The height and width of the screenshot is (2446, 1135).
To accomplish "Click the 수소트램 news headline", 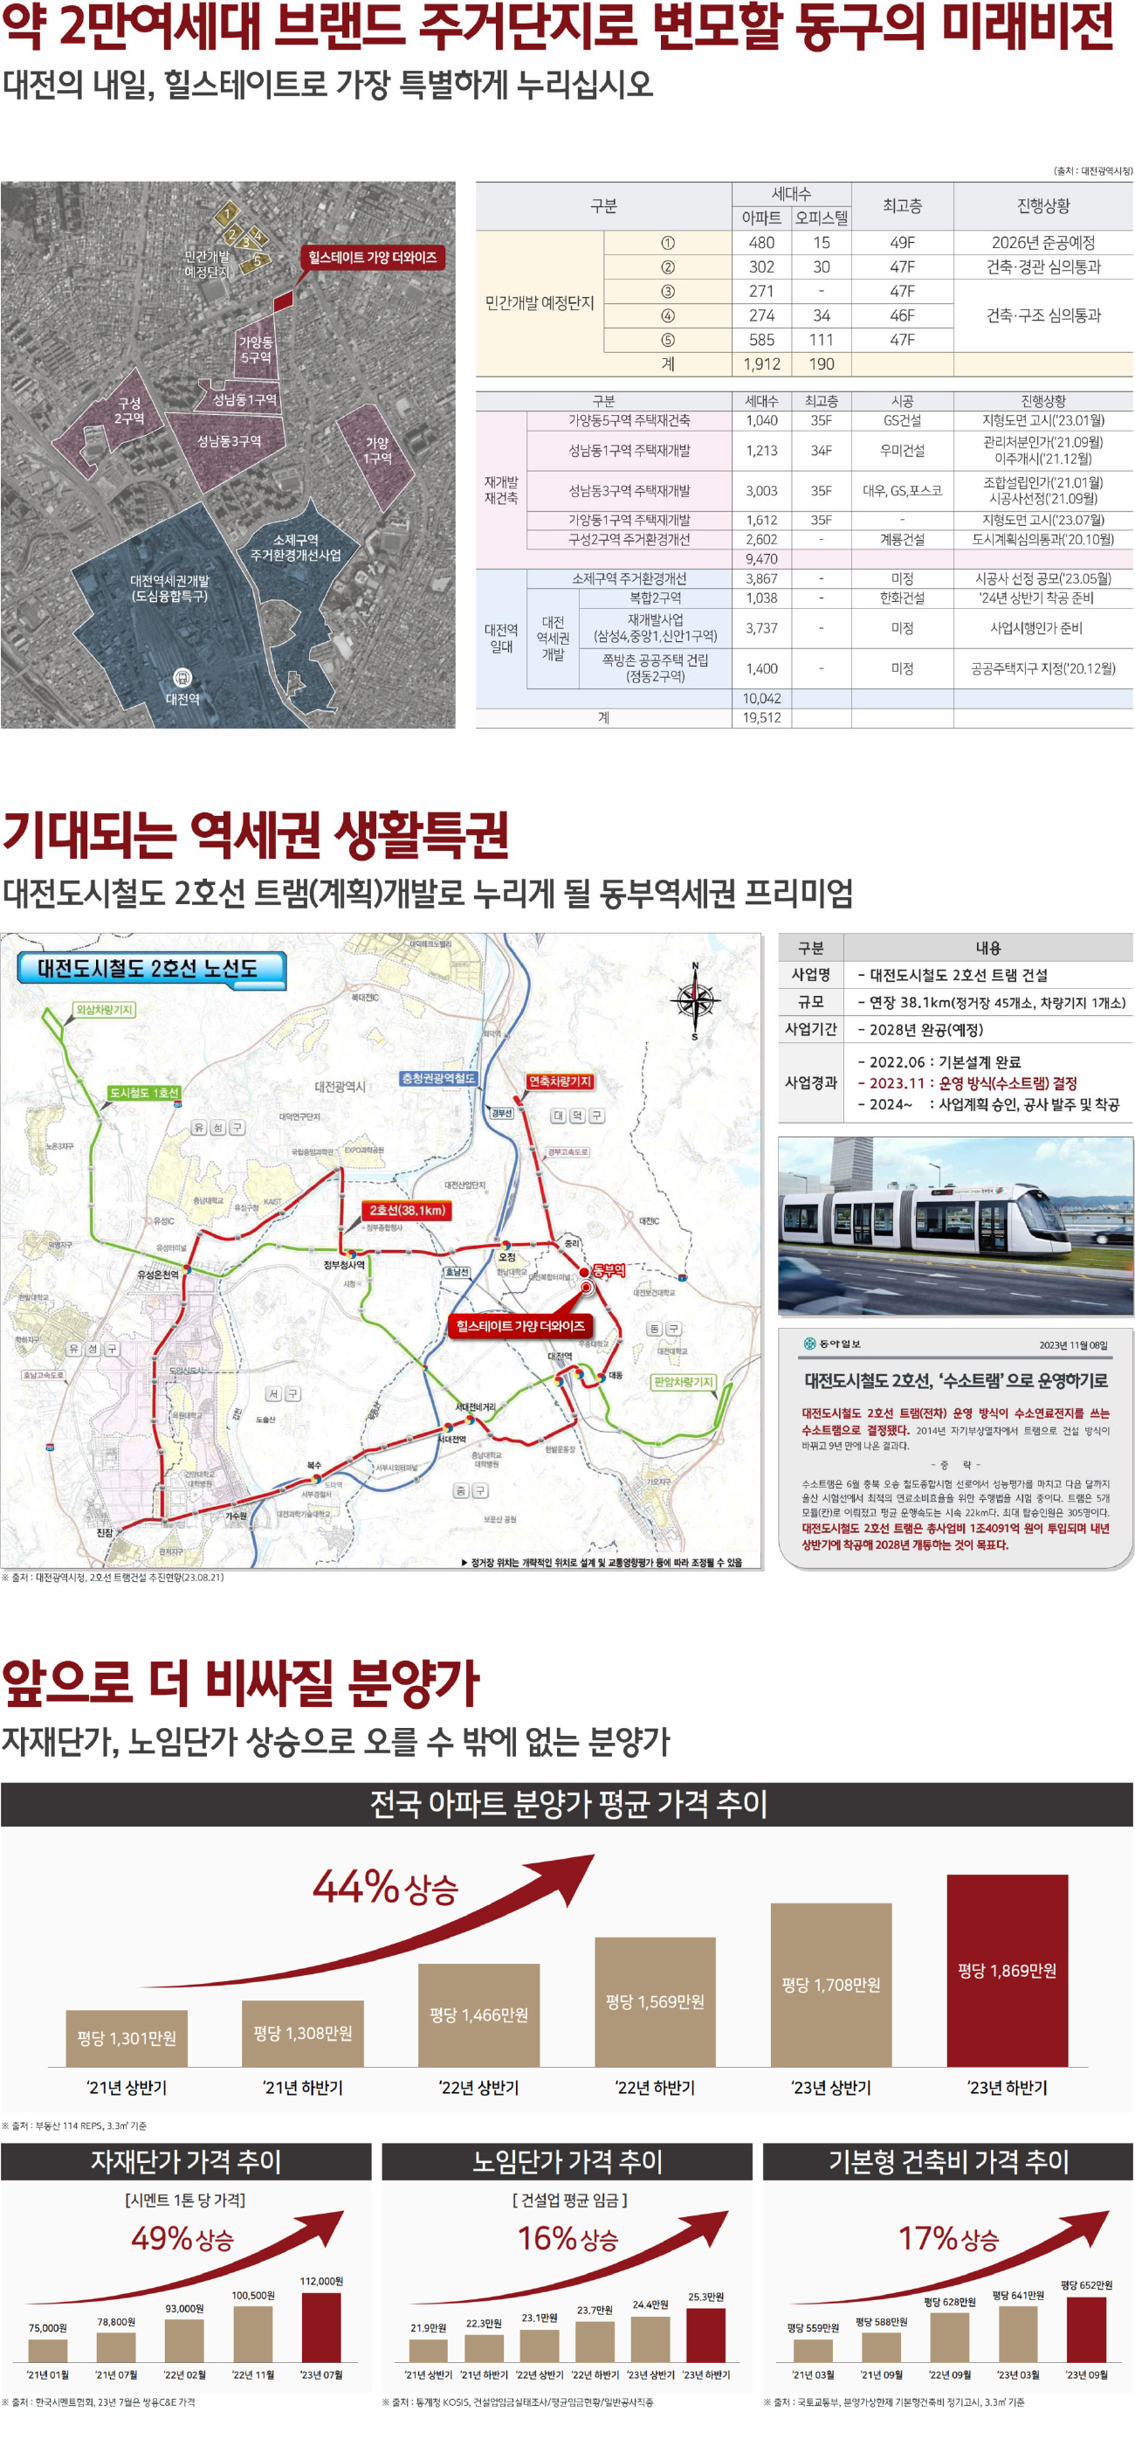I will coord(956,1380).
